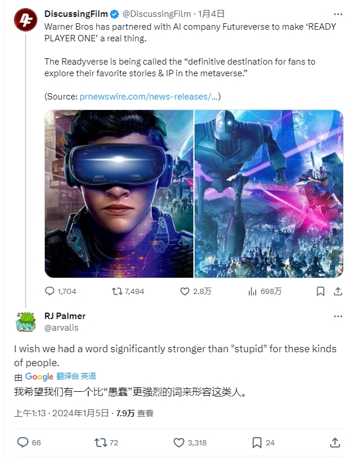Retweet the DiscussingFilm post showing 7,494 reposts

[128, 291]
